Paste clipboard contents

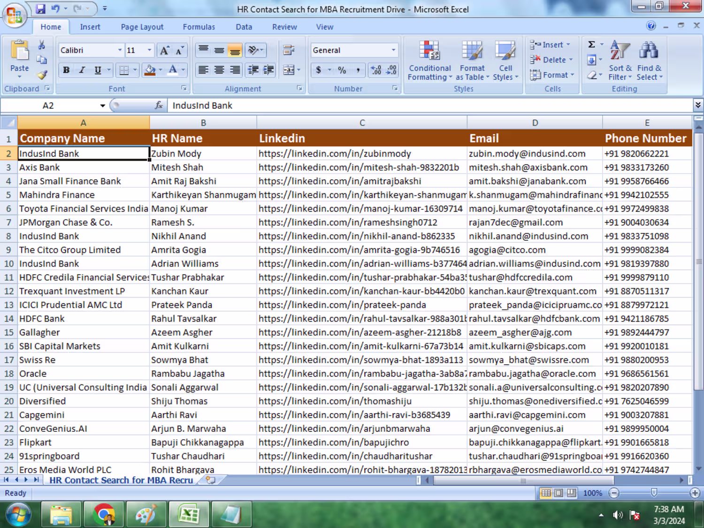pos(20,59)
